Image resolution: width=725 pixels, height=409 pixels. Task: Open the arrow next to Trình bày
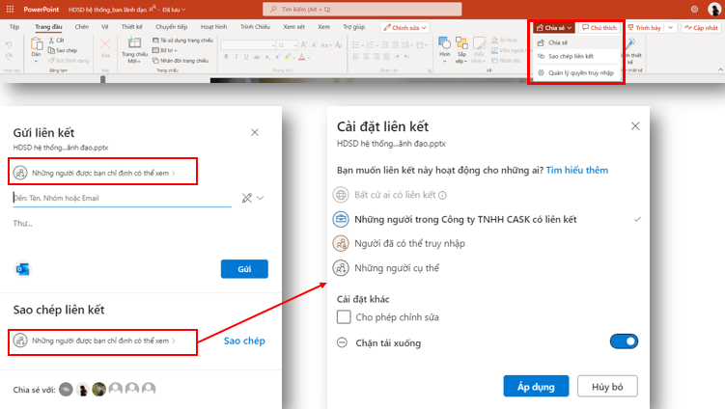[x=671, y=28]
